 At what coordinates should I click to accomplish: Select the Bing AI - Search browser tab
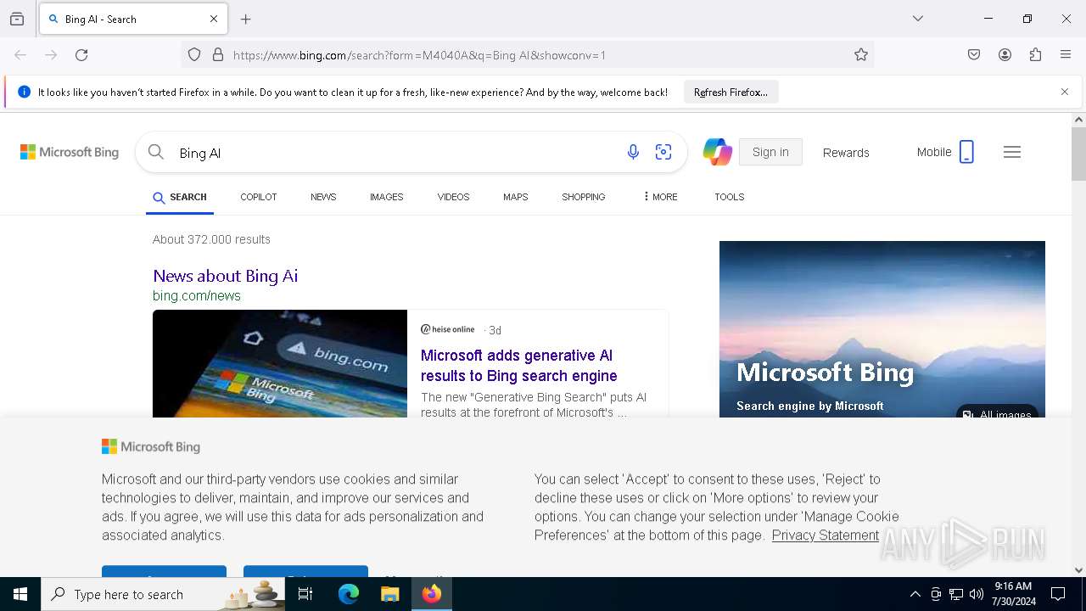tap(133, 19)
